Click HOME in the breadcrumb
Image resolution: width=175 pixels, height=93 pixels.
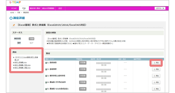pos(12,12)
